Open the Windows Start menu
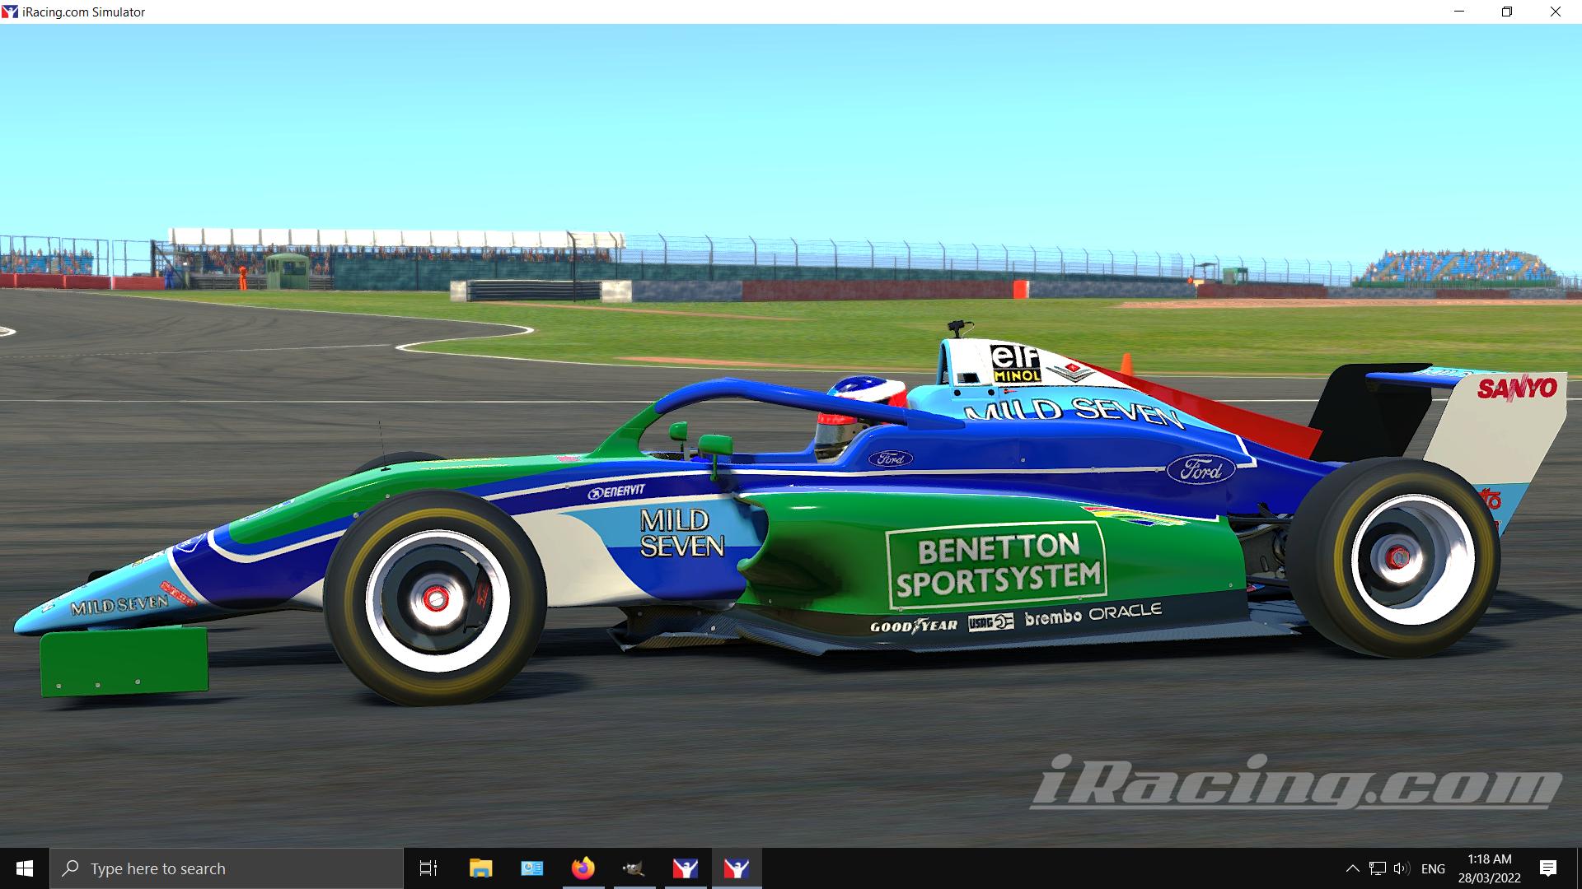The image size is (1582, 889). click(x=25, y=868)
